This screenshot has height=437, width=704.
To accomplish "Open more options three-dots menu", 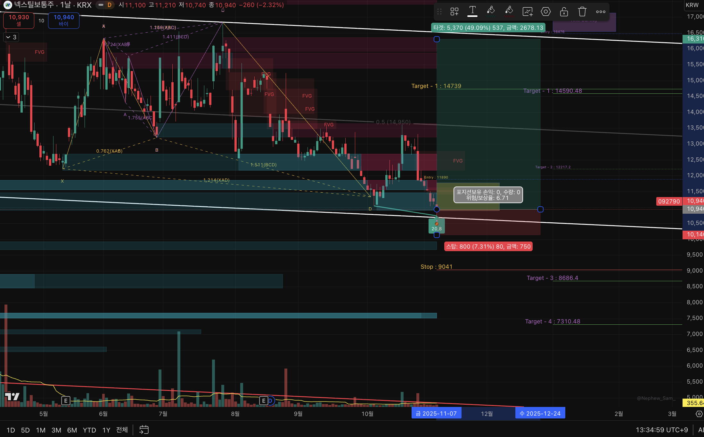I will pos(601,12).
